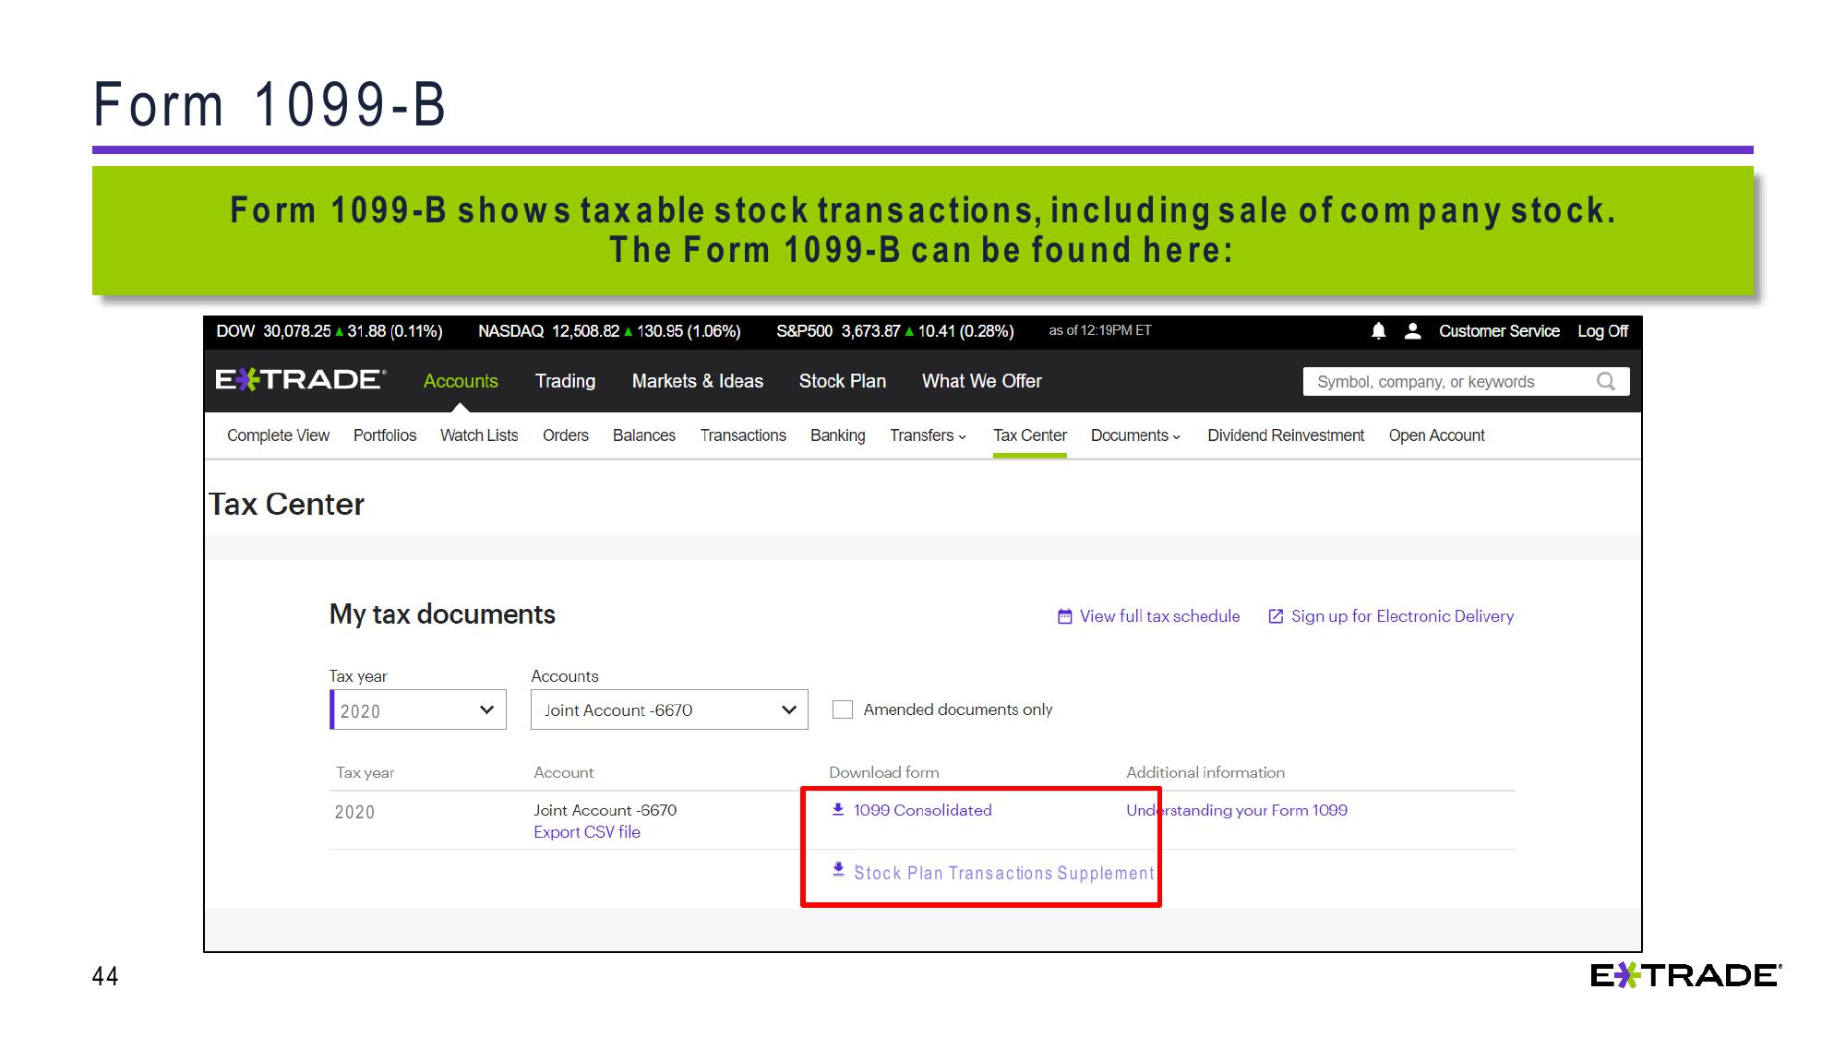Click download icon for 1099 Consolidated
The image size is (1846, 1037).
838,809
